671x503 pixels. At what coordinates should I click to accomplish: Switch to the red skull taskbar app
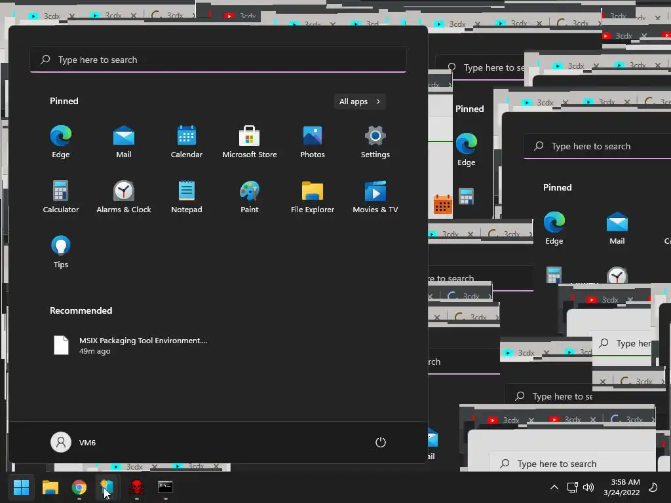(x=136, y=487)
